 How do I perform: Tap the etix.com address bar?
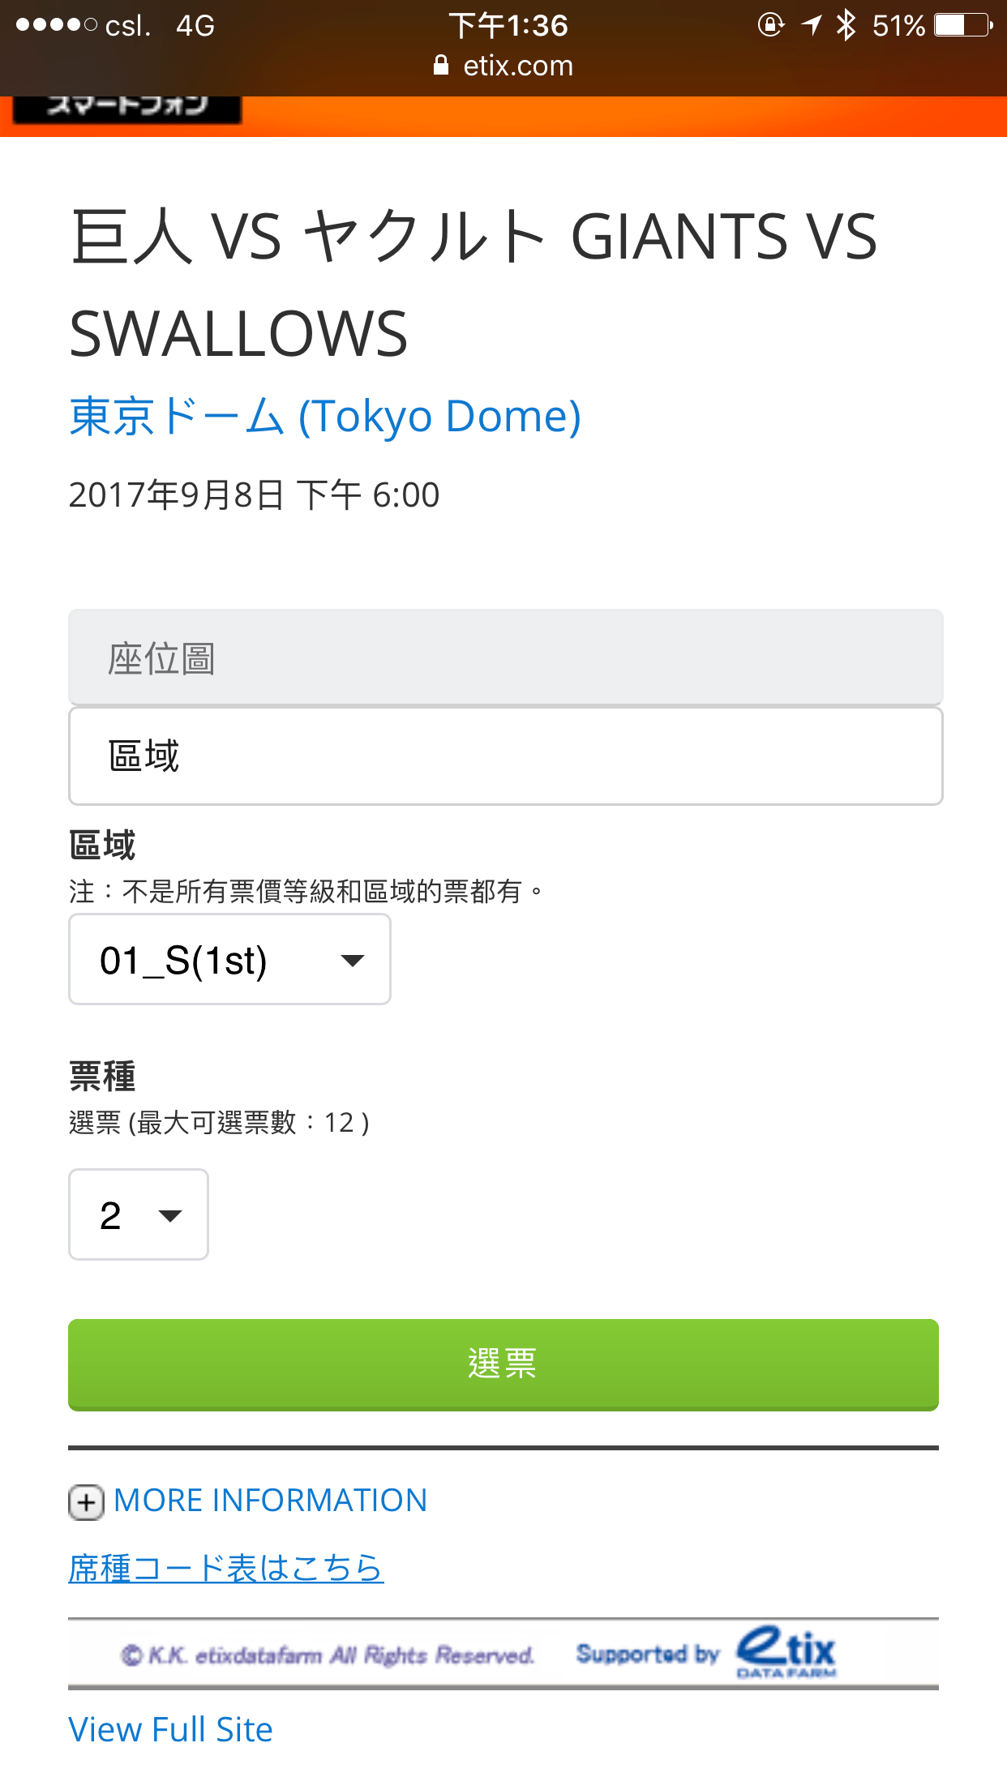(517, 66)
